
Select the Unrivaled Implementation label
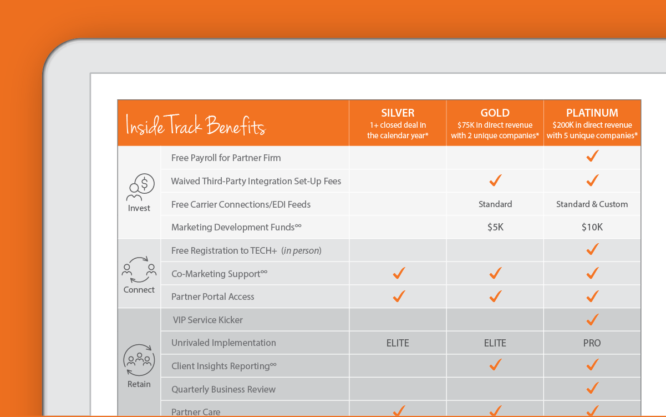(x=223, y=343)
